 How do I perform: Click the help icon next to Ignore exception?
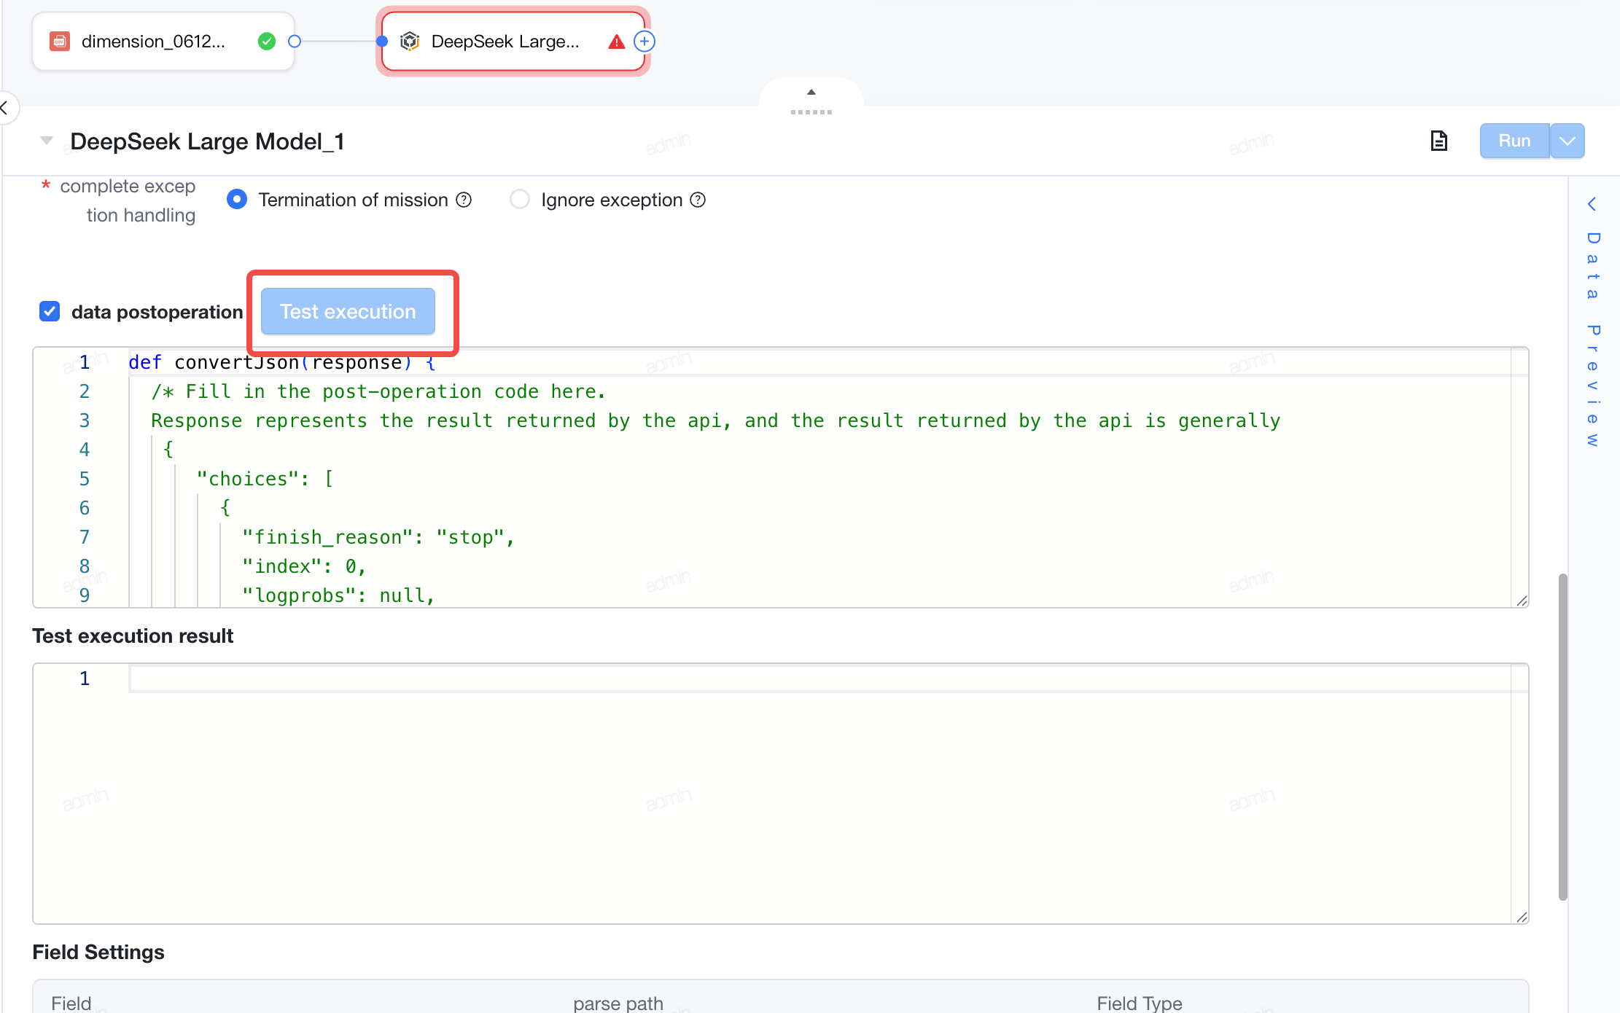click(x=698, y=200)
